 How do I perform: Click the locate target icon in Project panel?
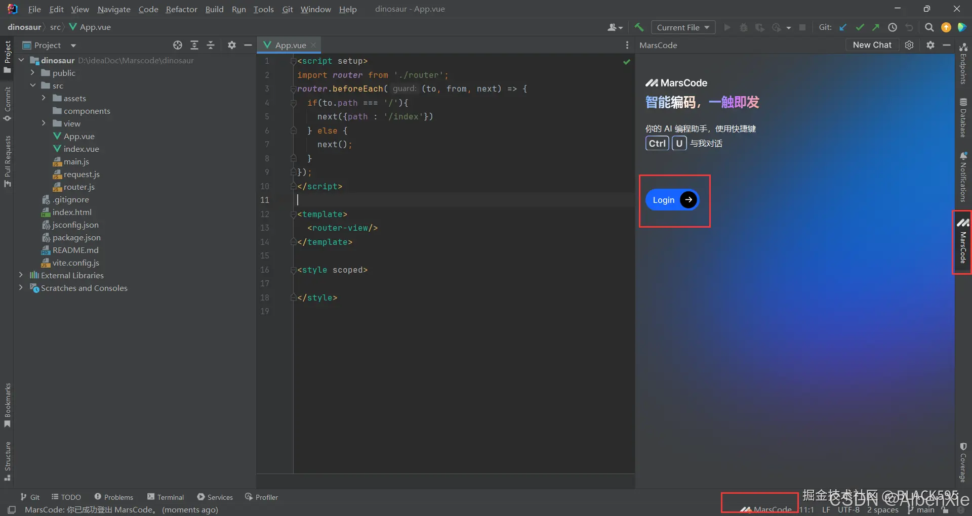(178, 45)
